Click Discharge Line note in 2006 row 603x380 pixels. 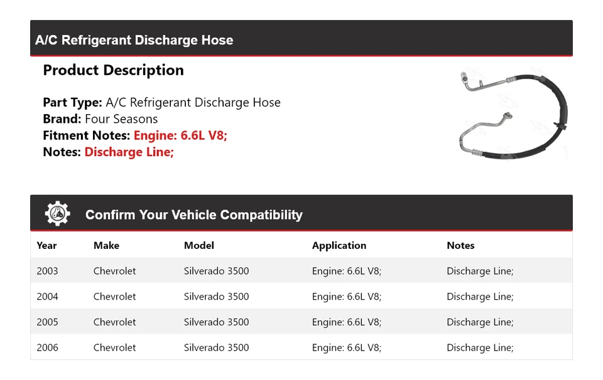[480, 347]
